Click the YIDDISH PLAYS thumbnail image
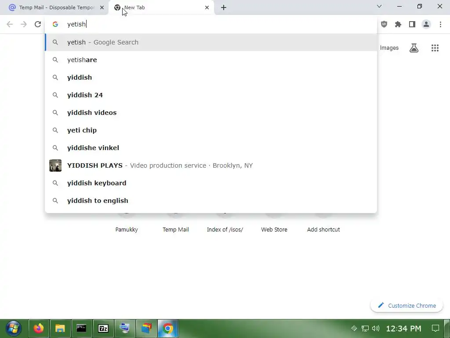 [x=55, y=165]
